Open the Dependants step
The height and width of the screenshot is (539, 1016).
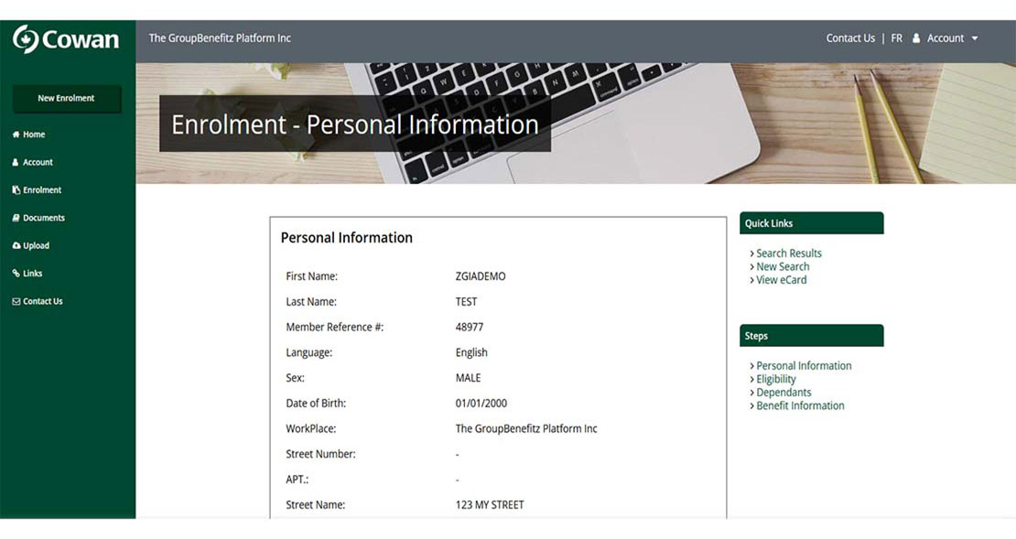pos(783,392)
